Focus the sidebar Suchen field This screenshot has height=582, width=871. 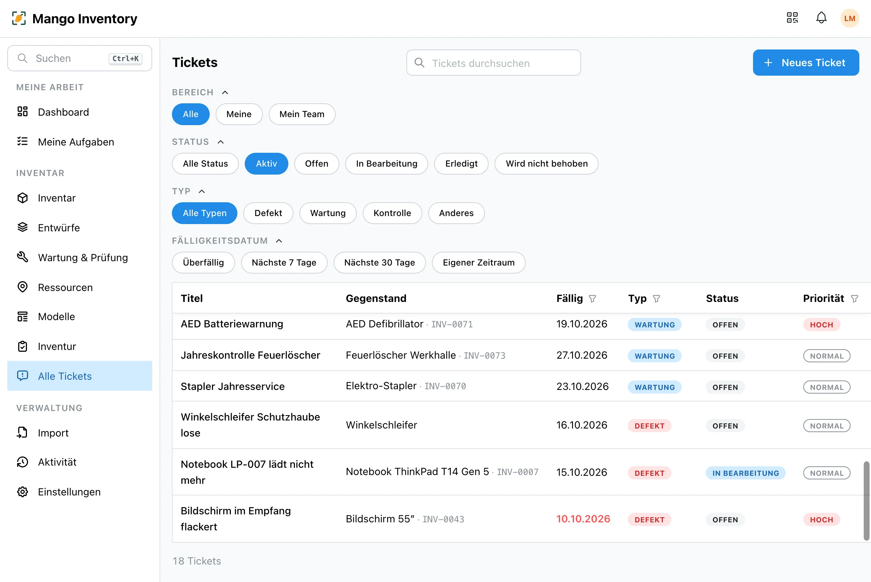(79, 58)
